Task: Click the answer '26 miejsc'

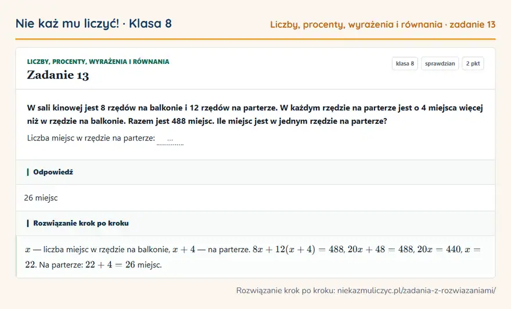Action: click(41, 198)
